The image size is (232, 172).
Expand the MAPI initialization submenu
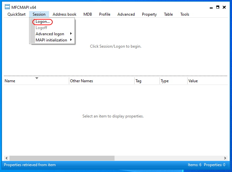pyautogui.click(x=52, y=40)
